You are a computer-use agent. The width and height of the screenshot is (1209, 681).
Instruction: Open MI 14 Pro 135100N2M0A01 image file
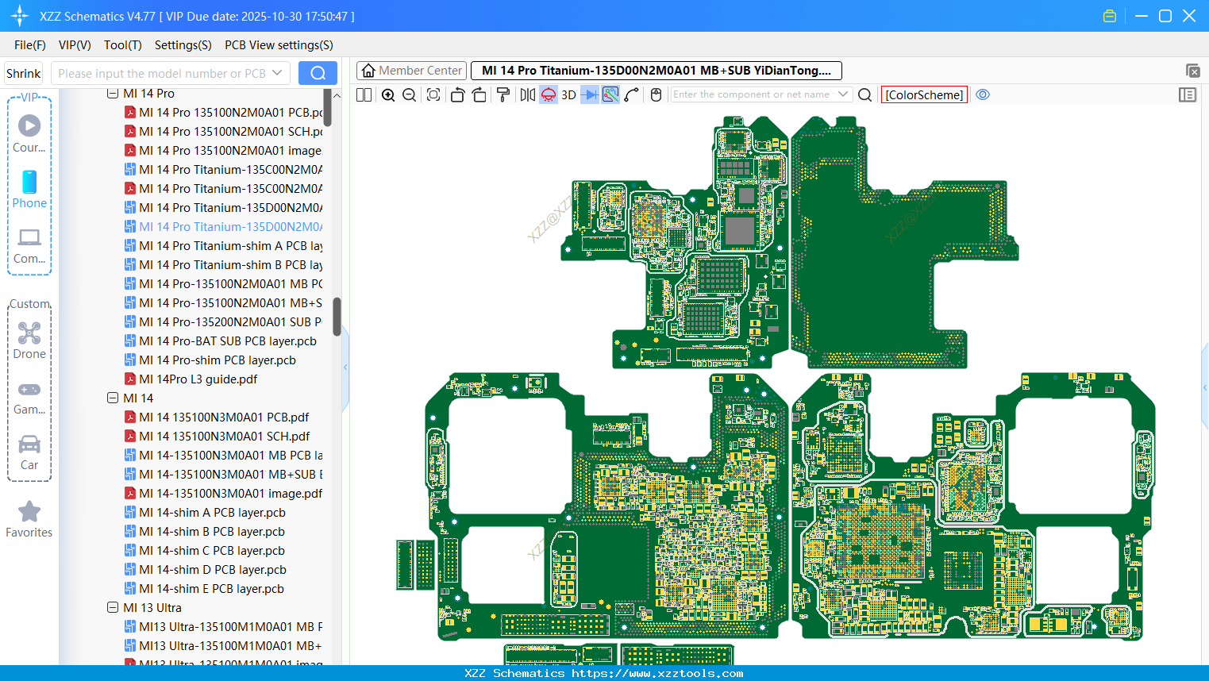(x=223, y=151)
